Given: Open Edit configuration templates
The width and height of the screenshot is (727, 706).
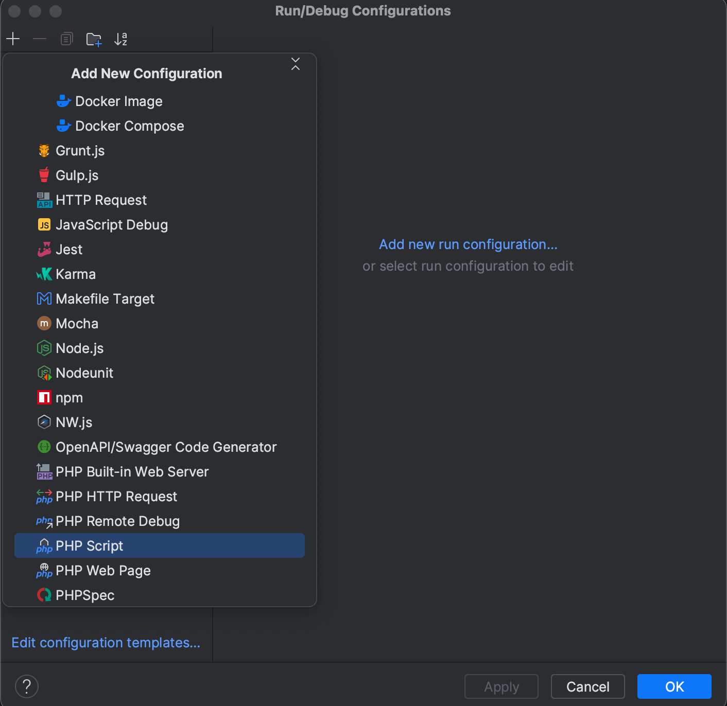Looking at the screenshot, I should coord(106,643).
